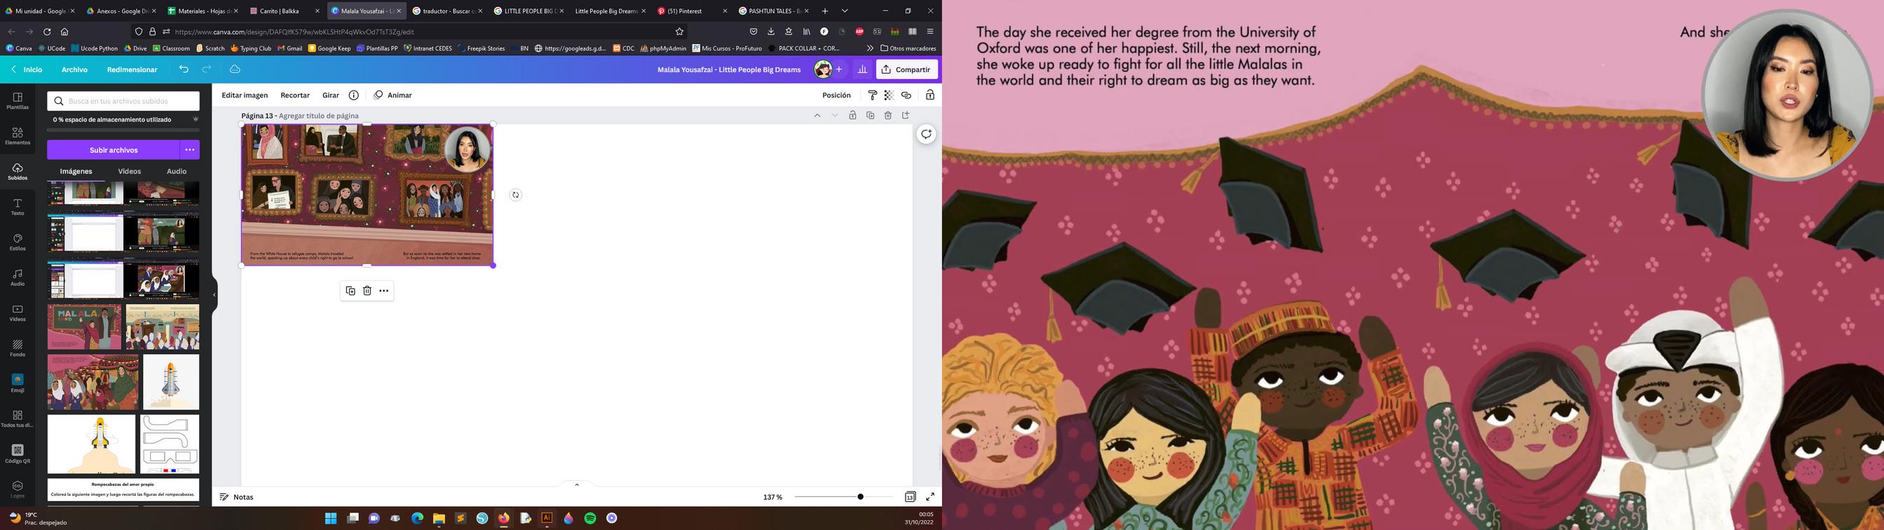Open the Plantillas sidebar panel
The width and height of the screenshot is (1884, 530).
coord(18,101)
